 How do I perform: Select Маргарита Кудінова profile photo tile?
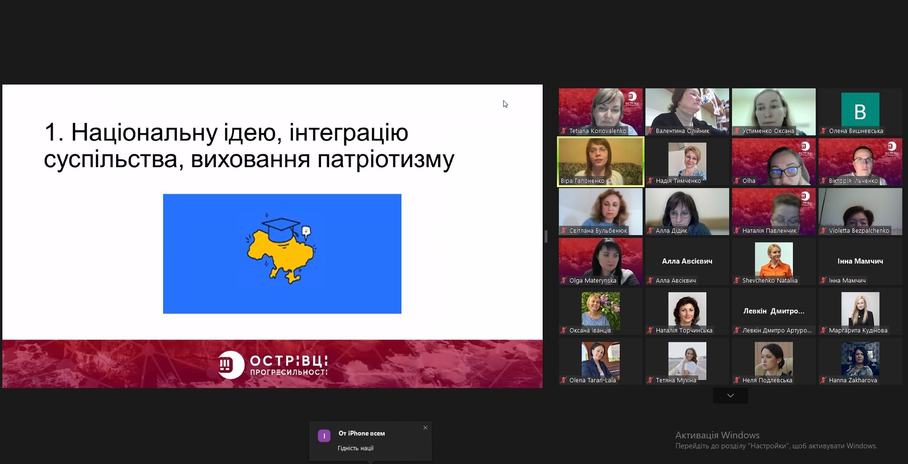[860, 310]
